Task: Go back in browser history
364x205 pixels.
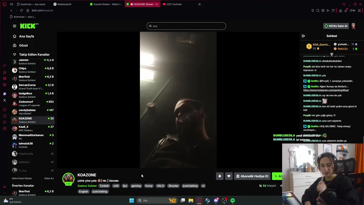Action: pyautogui.click(x=11, y=11)
